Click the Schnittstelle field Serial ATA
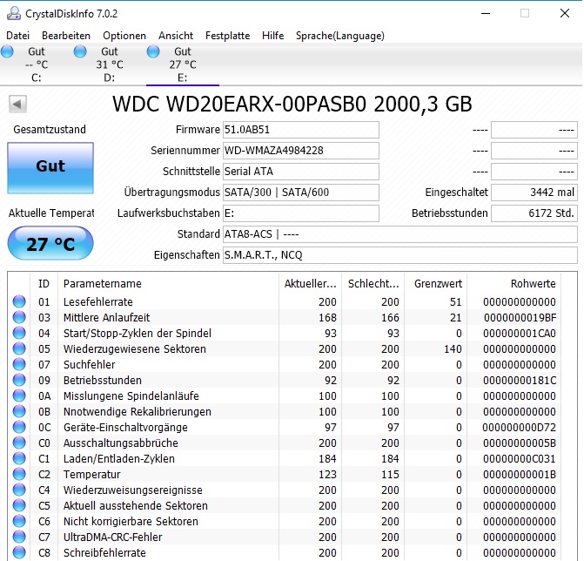584x561 pixels. coord(301,172)
